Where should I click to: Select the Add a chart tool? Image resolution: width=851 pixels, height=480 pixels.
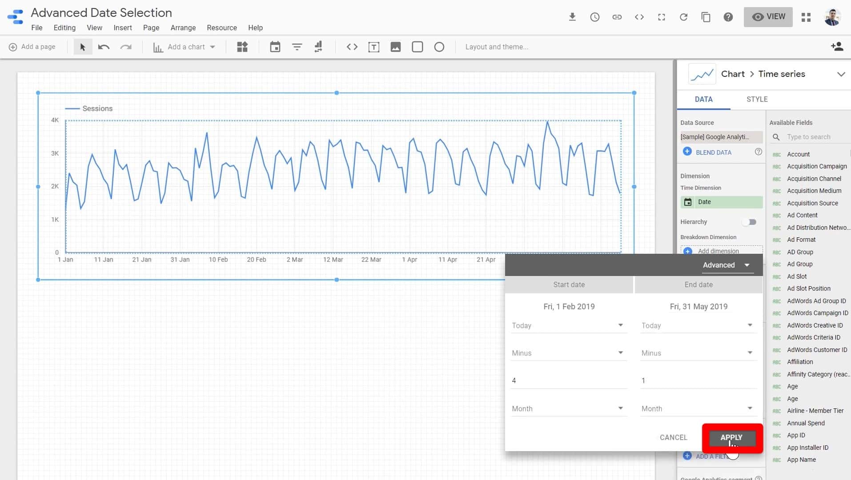[x=183, y=47]
